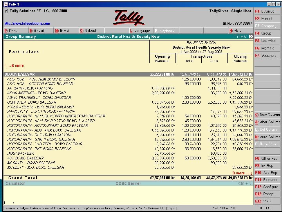Image resolution: width=282 pixels, height=212 pixels.
Task: Show the F5 Led-wise listing
Action: 267,41
